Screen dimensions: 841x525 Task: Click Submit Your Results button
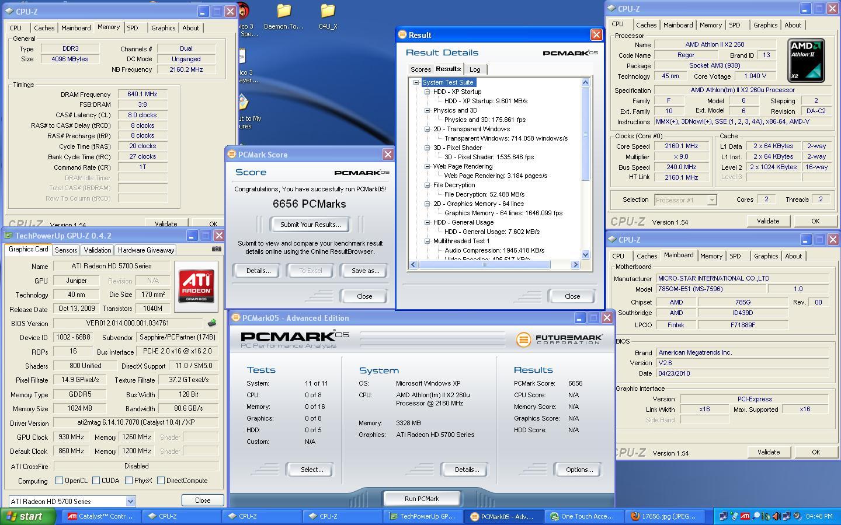tap(310, 225)
